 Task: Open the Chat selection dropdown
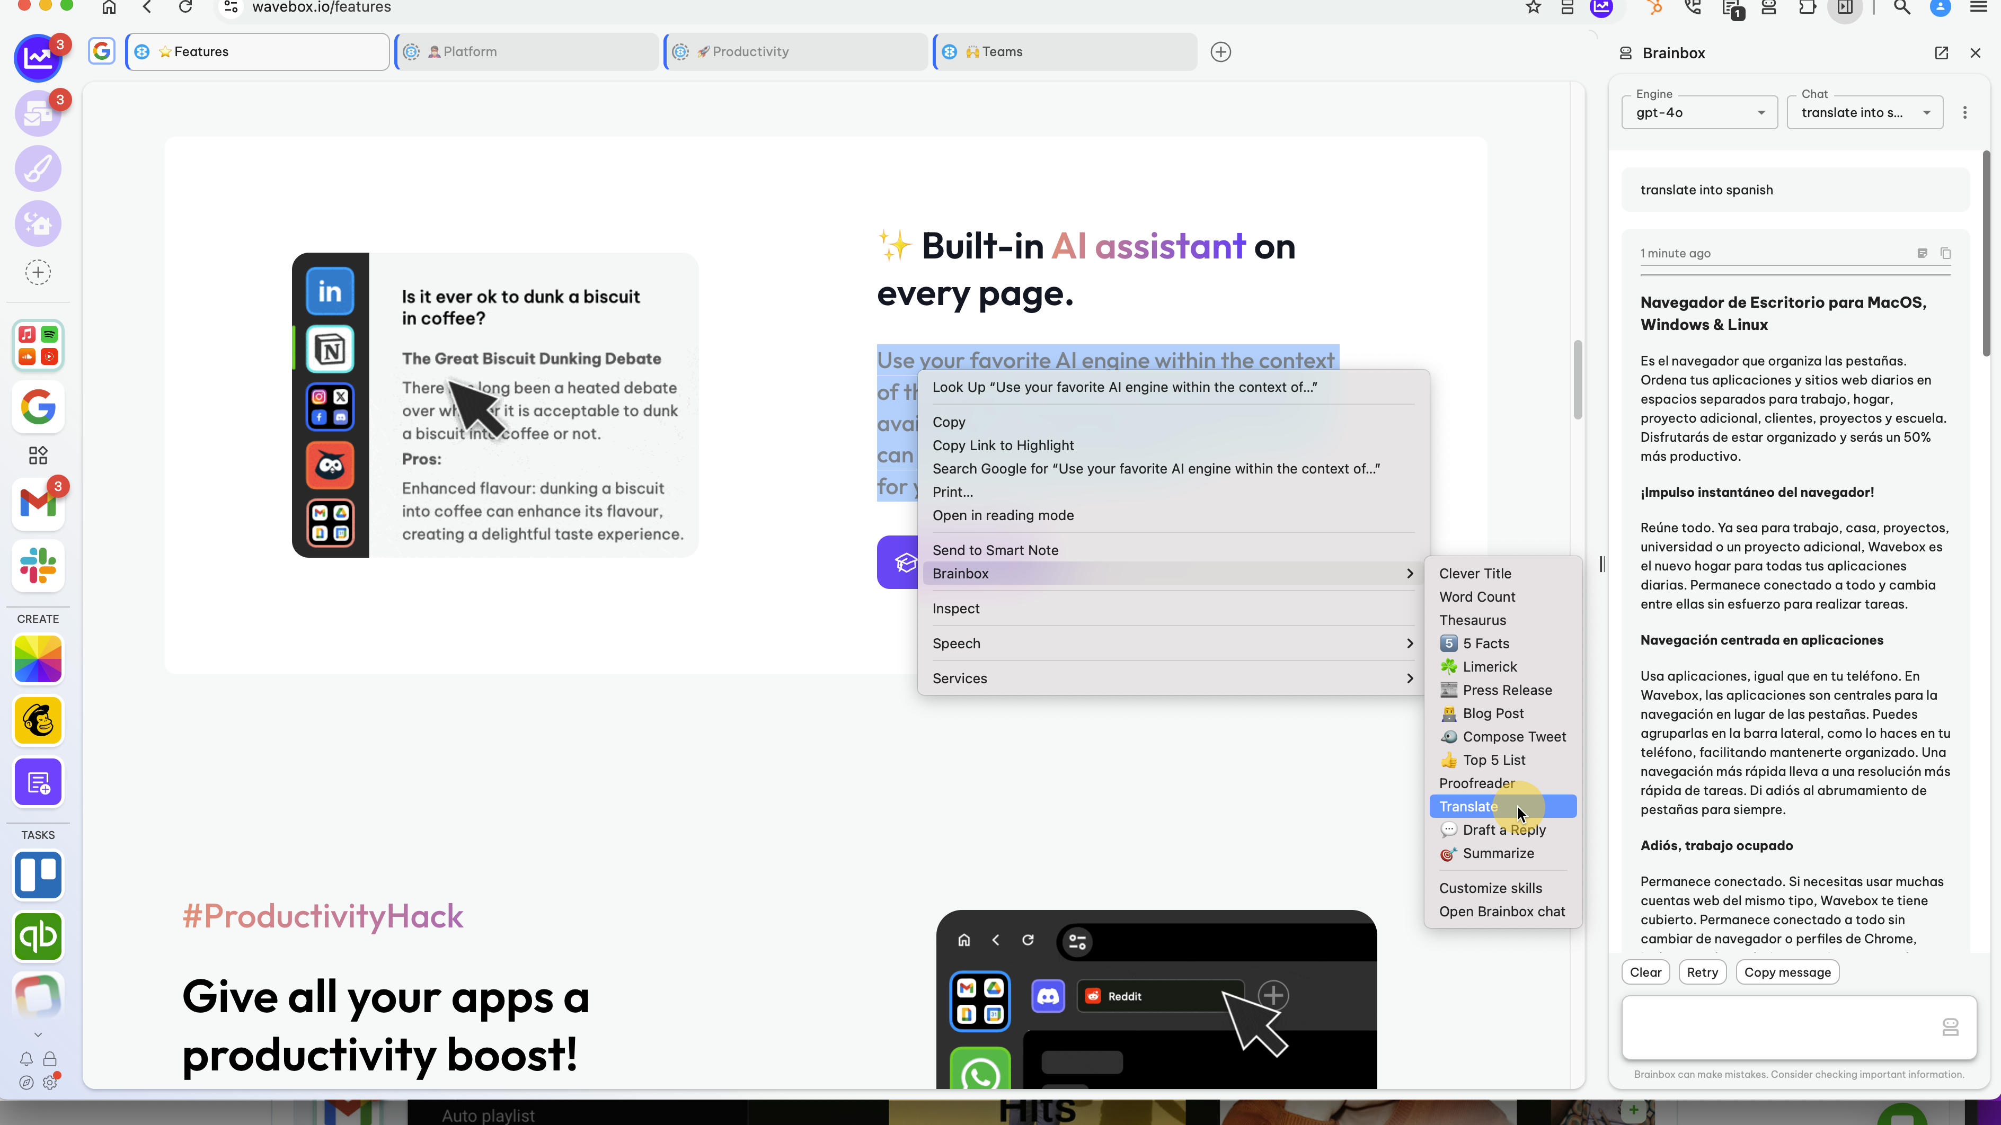(1864, 113)
